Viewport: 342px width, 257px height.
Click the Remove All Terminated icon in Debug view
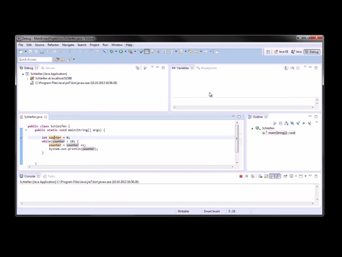click(x=137, y=68)
